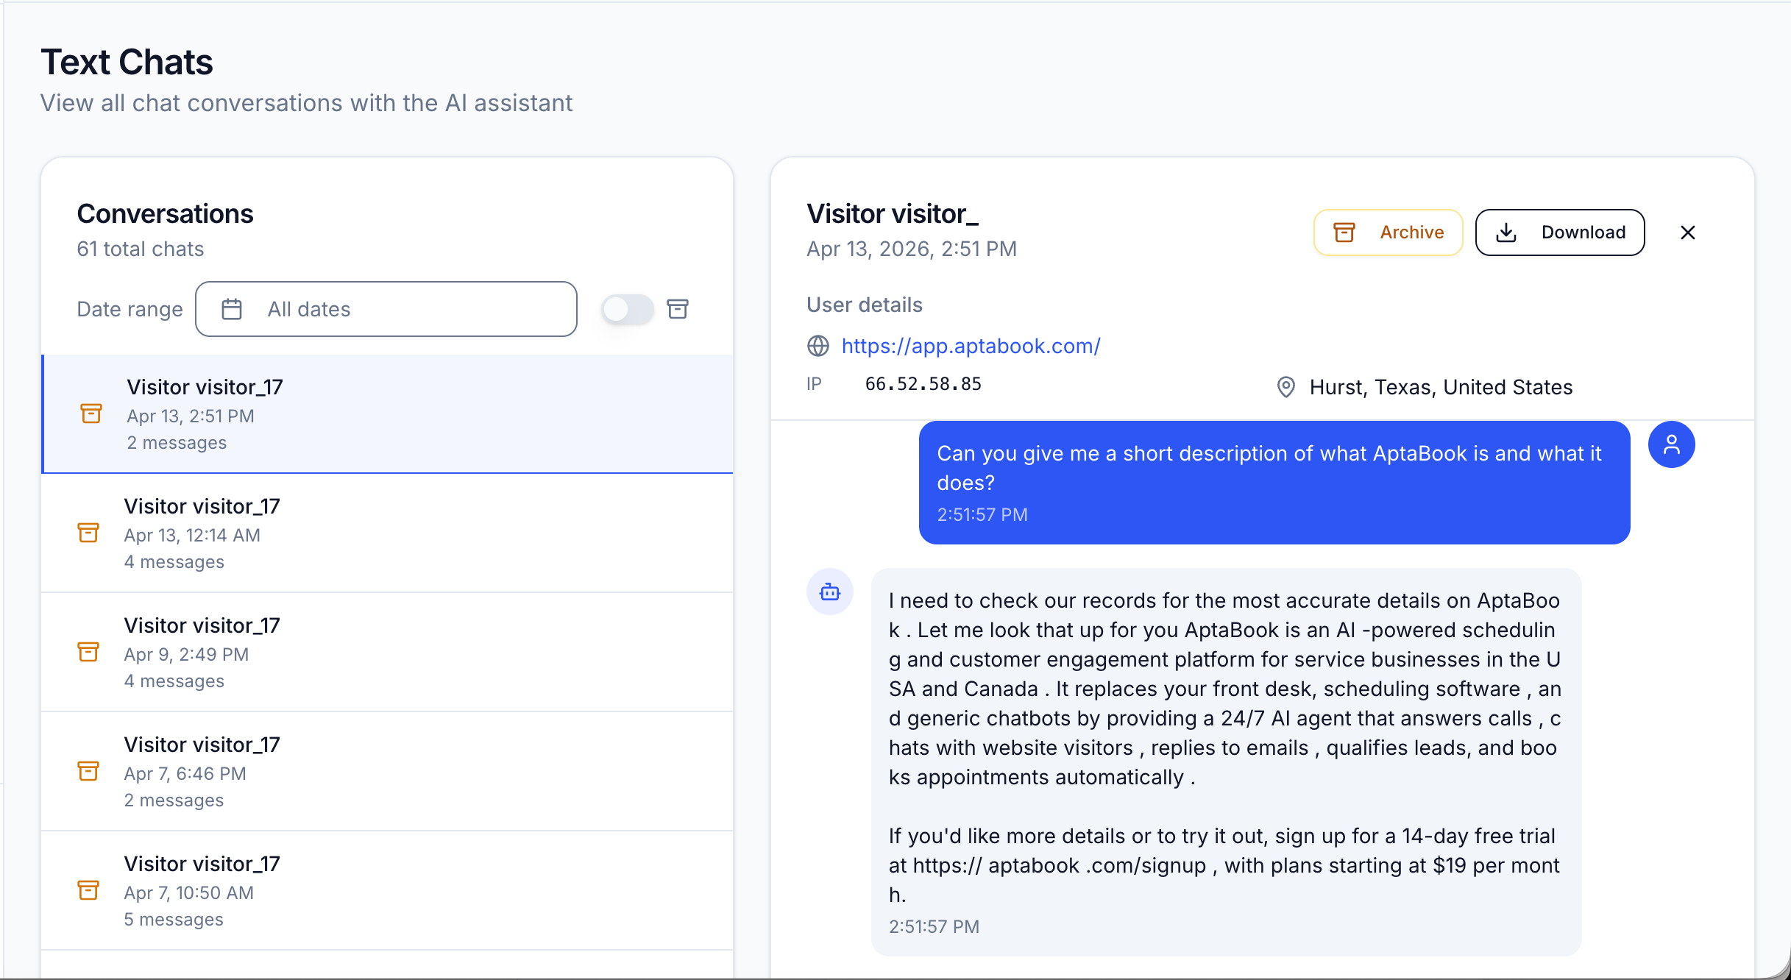Click the bot avatar icon next to AI reply
Screen dimensions: 1791x980
pos(830,592)
